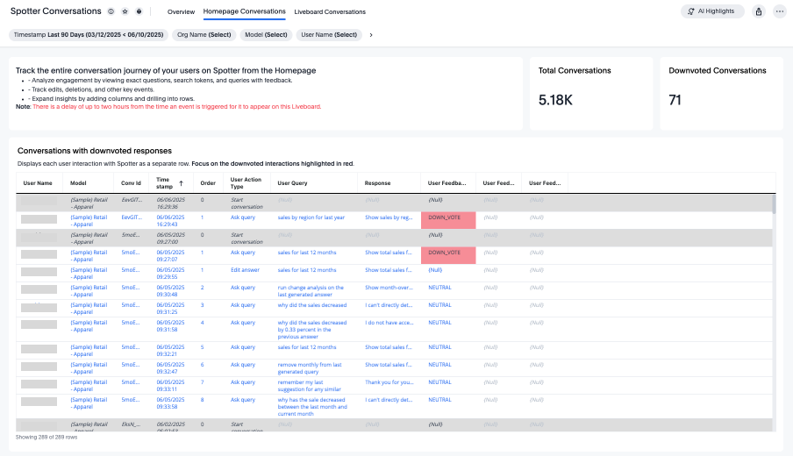
Task: Click the info icon beside Spotter Conversations
Action: (111, 12)
